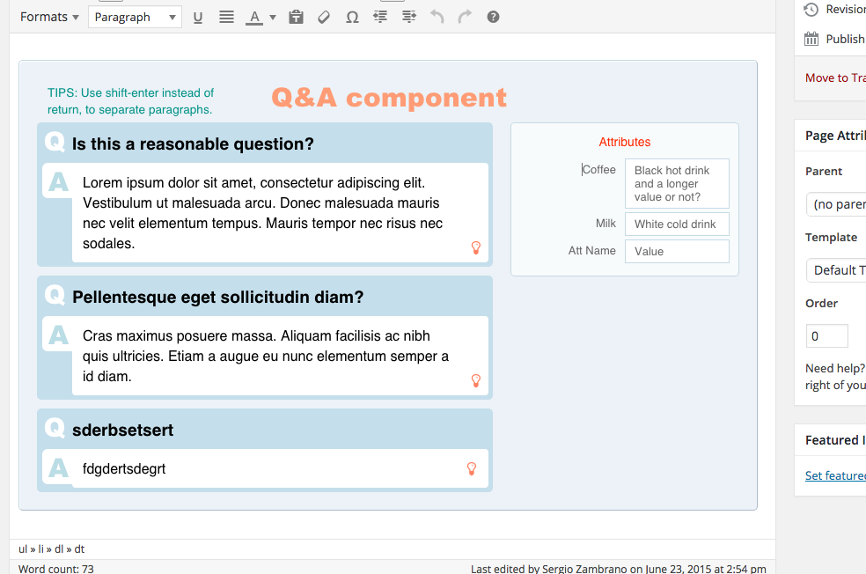Click the Q icon beside Pellentesque question
The width and height of the screenshot is (866, 574).
pyautogui.click(x=55, y=294)
